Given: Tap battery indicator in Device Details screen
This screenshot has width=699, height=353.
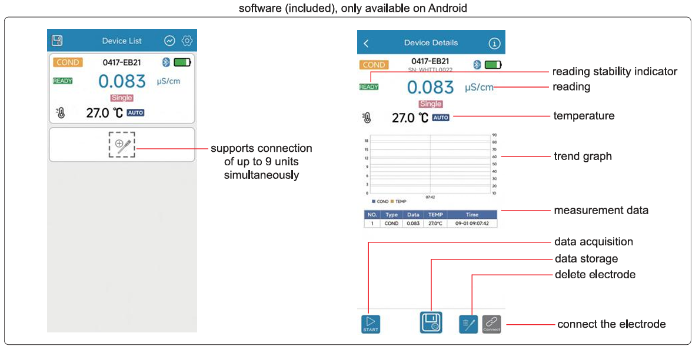Looking at the screenshot, I should tap(493, 65).
